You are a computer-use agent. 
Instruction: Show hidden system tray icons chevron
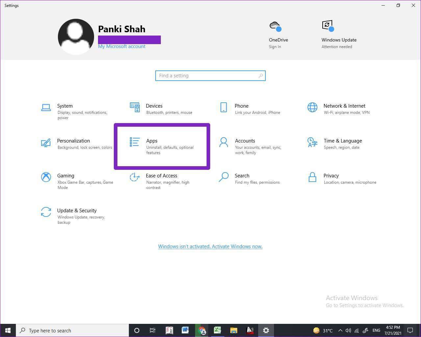pyautogui.click(x=340, y=330)
